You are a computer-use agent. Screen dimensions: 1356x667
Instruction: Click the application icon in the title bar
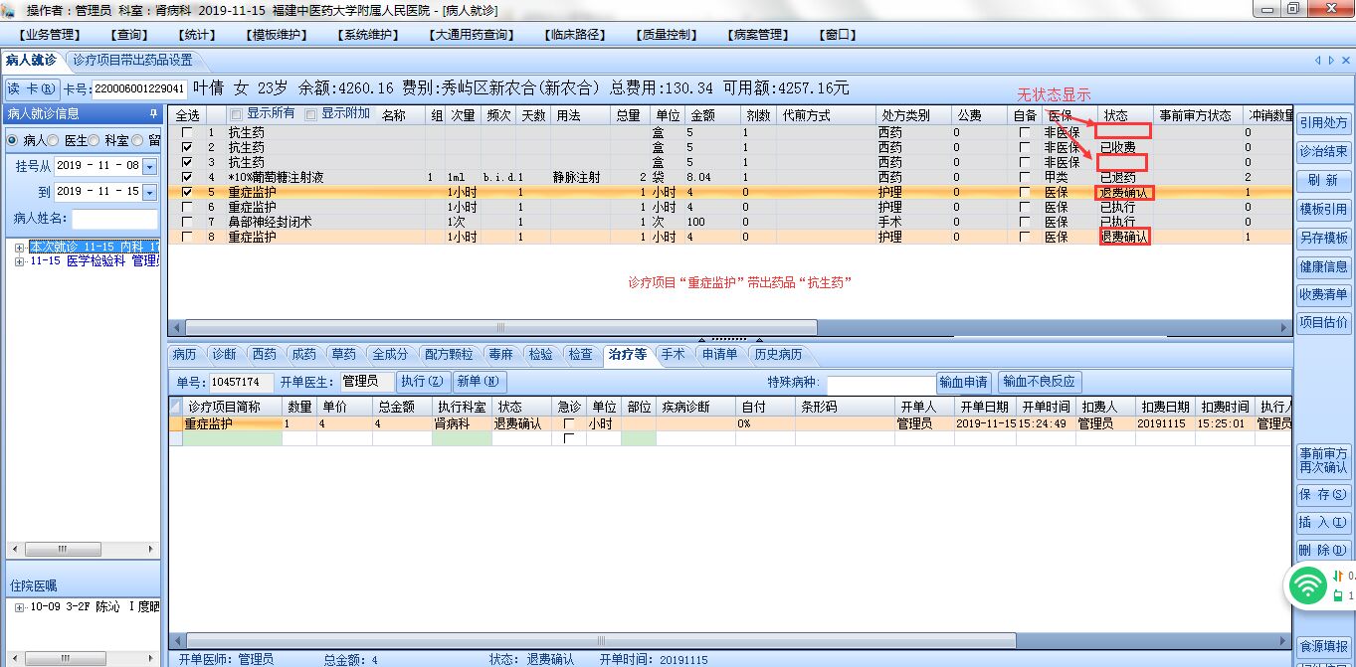click(x=9, y=10)
